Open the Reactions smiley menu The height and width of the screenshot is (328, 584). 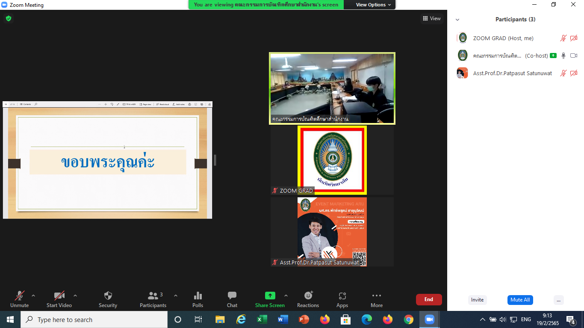(308, 299)
